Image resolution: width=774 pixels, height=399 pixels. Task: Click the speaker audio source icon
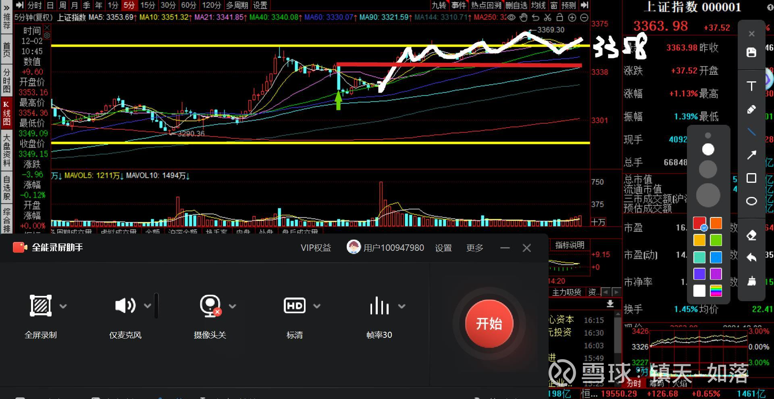pos(125,306)
